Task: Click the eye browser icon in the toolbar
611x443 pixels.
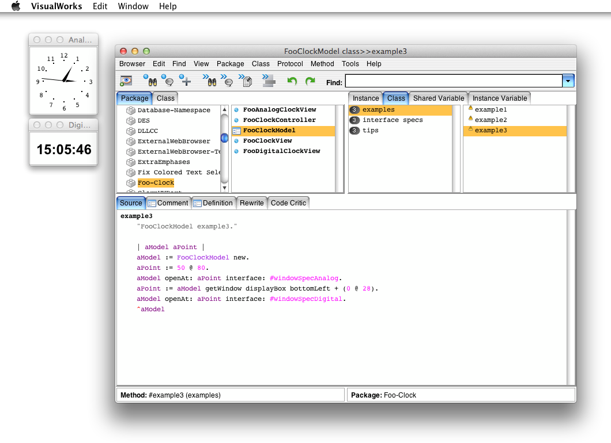Action: 126,81
